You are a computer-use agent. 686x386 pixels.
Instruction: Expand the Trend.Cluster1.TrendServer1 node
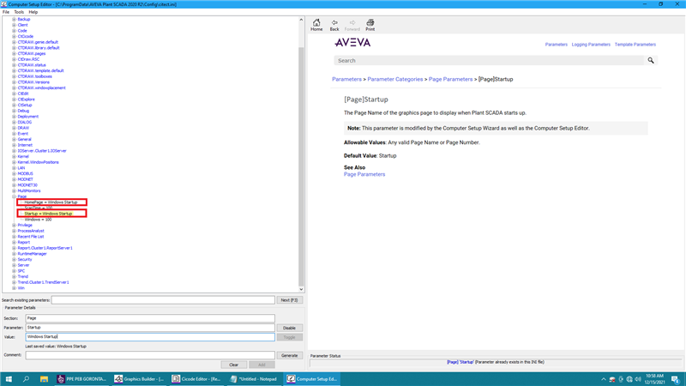[x=14, y=282]
